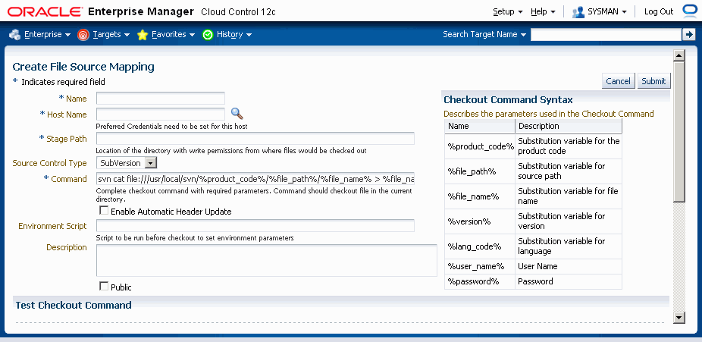Click the %user_name% table cell

pyautogui.click(x=480, y=267)
